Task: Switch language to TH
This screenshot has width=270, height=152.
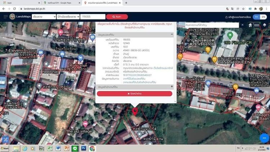Action: pyautogui.click(x=256, y=17)
